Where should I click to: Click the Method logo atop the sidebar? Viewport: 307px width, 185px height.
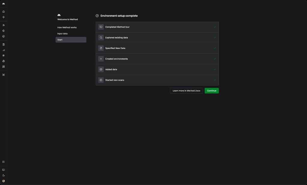[4, 4]
